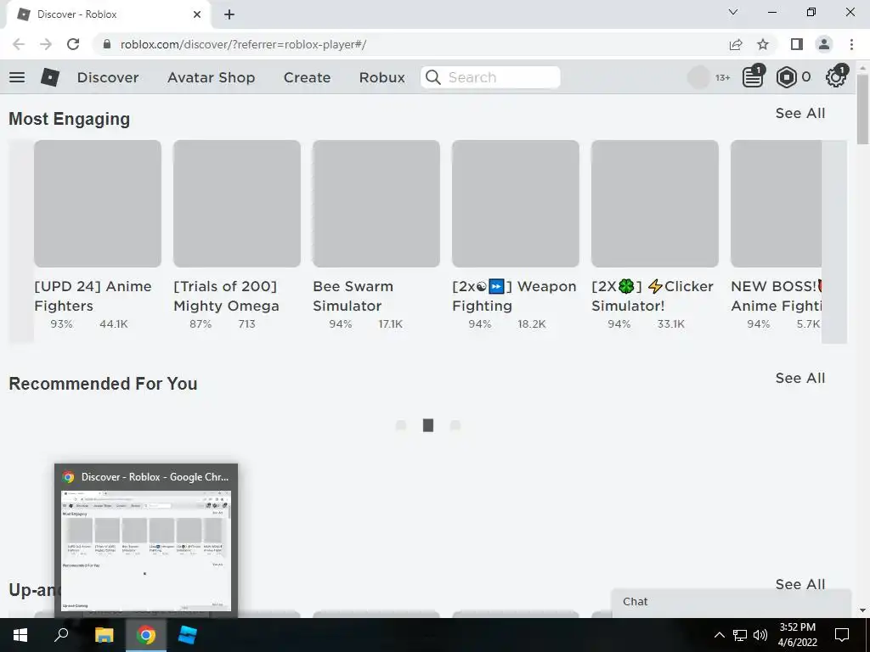
Task: Open the Chrome tab search chevron
Action: tap(733, 12)
